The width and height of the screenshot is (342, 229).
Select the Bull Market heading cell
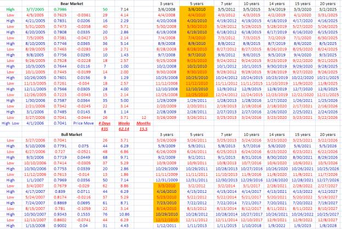(72, 135)
